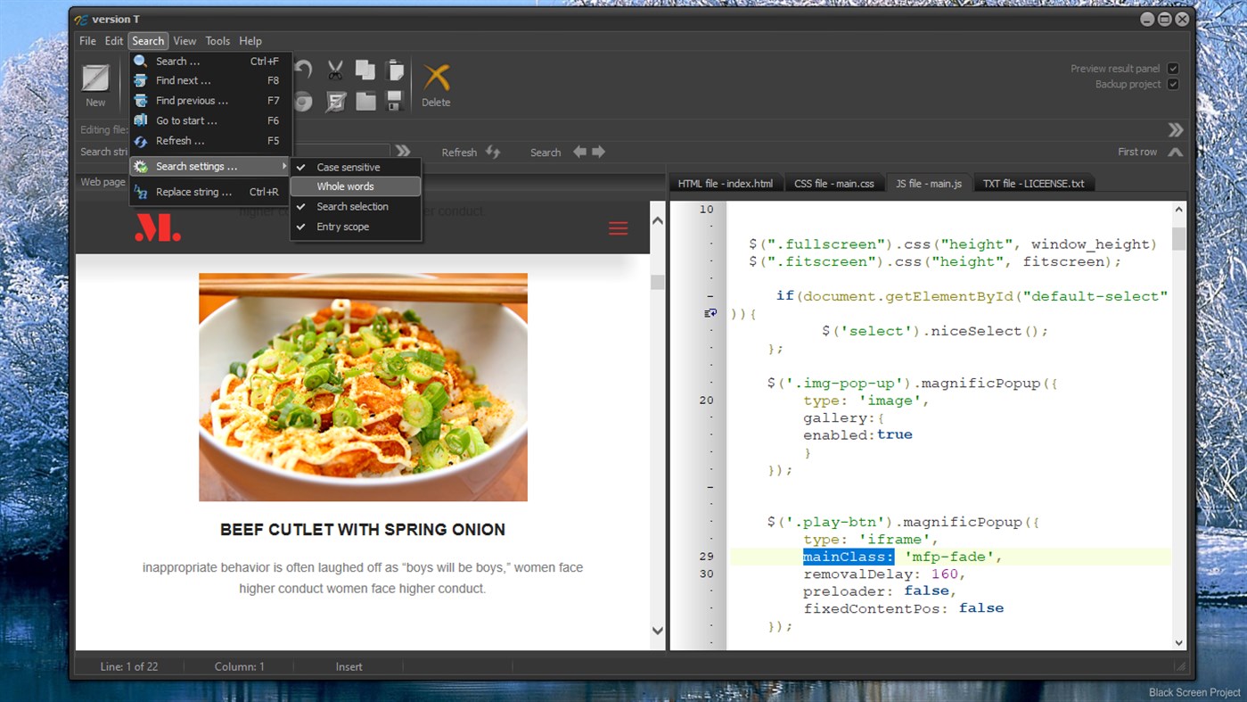
Task: Click the floppy disk Save icon
Action: coord(395,101)
